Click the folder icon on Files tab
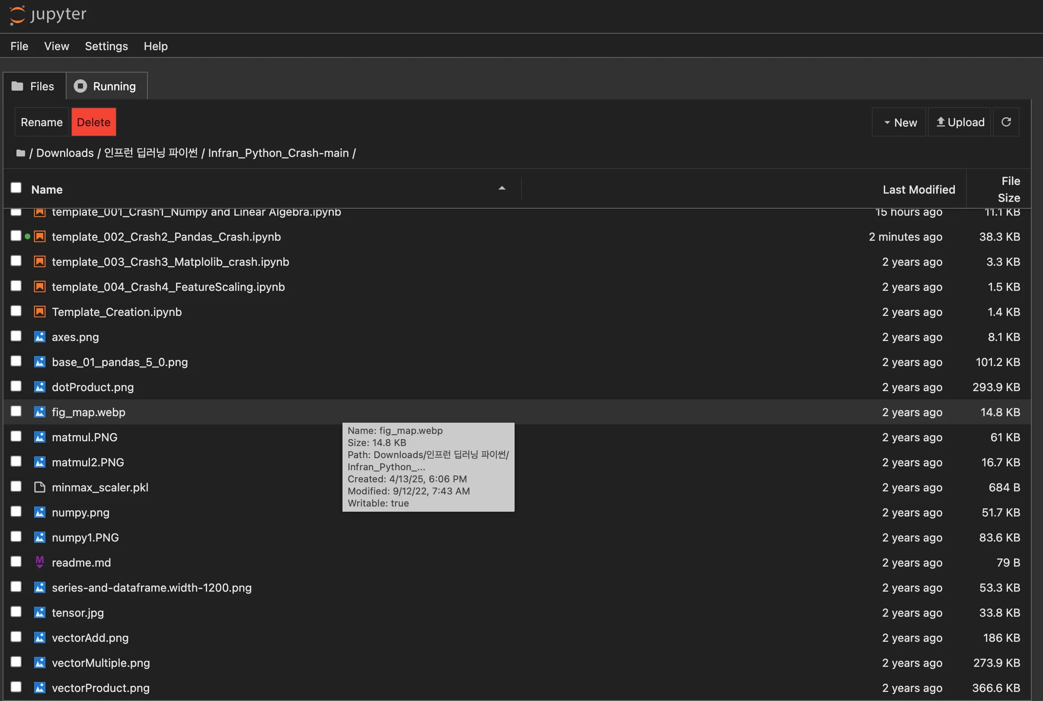Screen dimensions: 1043x701 click(x=17, y=86)
